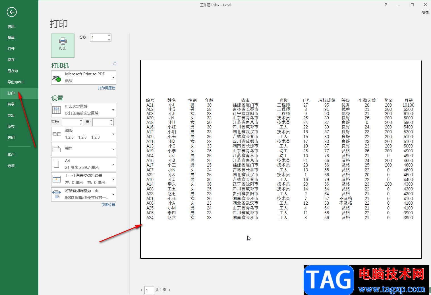431x295 pixels.
Task: Increase the starting page number
Action: click(81, 120)
